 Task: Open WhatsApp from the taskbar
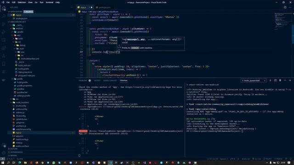[x=54, y=163]
